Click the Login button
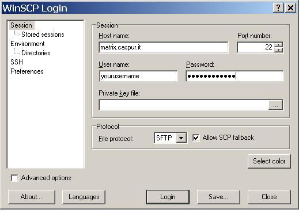This screenshot has width=299, height=221. tap(168, 197)
